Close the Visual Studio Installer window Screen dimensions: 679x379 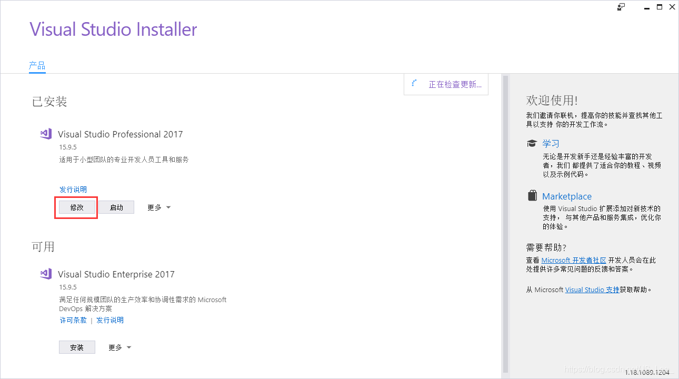(x=672, y=7)
